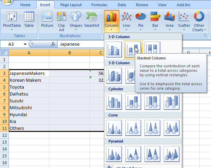Screen dimensions: 211x168
Task: Switch to the Data tab
Action: pyautogui.click(x=122, y=5)
